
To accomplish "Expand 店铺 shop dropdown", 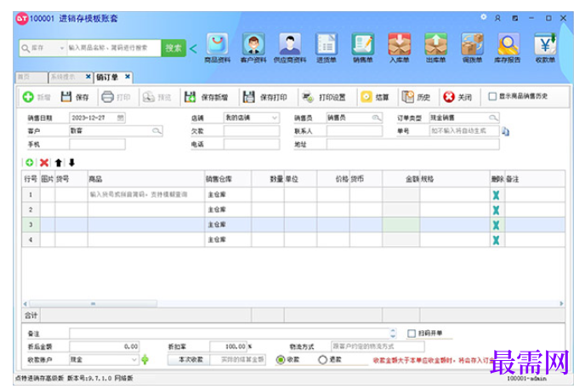I will (x=275, y=117).
